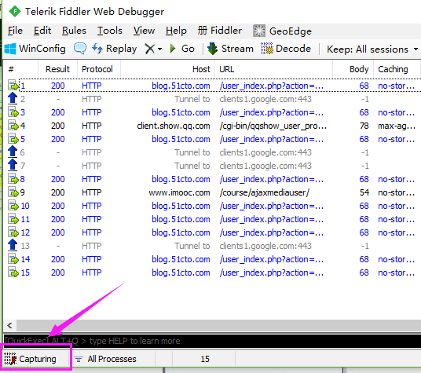Viewport: 421px width, 373px height.
Task: Click session 1 response icon
Action: tap(13, 86)
